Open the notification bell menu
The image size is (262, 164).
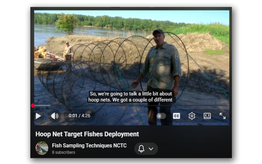click(141, 148)
